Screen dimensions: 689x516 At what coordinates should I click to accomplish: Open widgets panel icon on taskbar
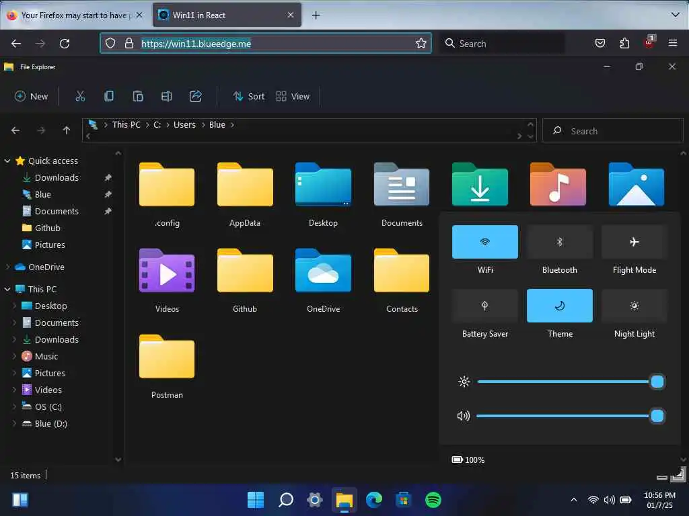(20, 500)
